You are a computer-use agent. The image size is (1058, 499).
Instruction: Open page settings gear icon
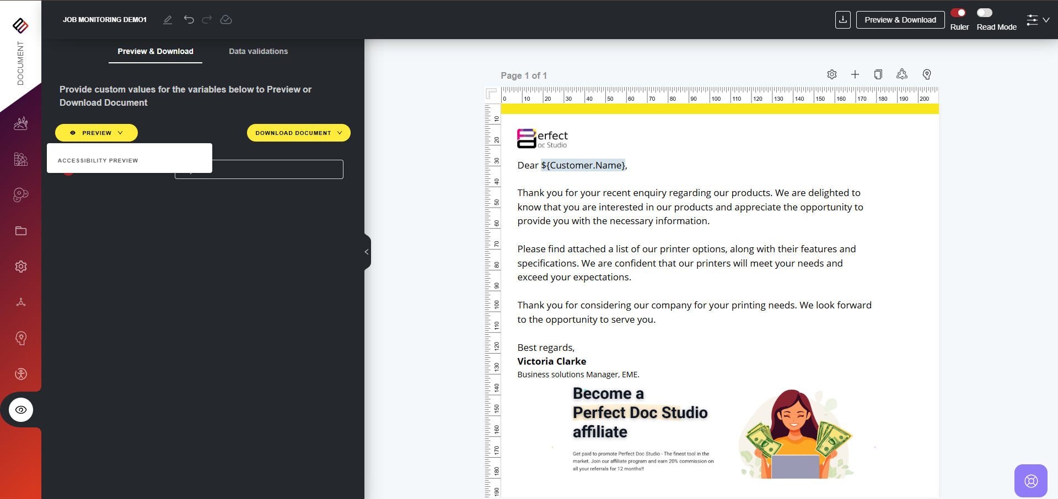[832, 74]
